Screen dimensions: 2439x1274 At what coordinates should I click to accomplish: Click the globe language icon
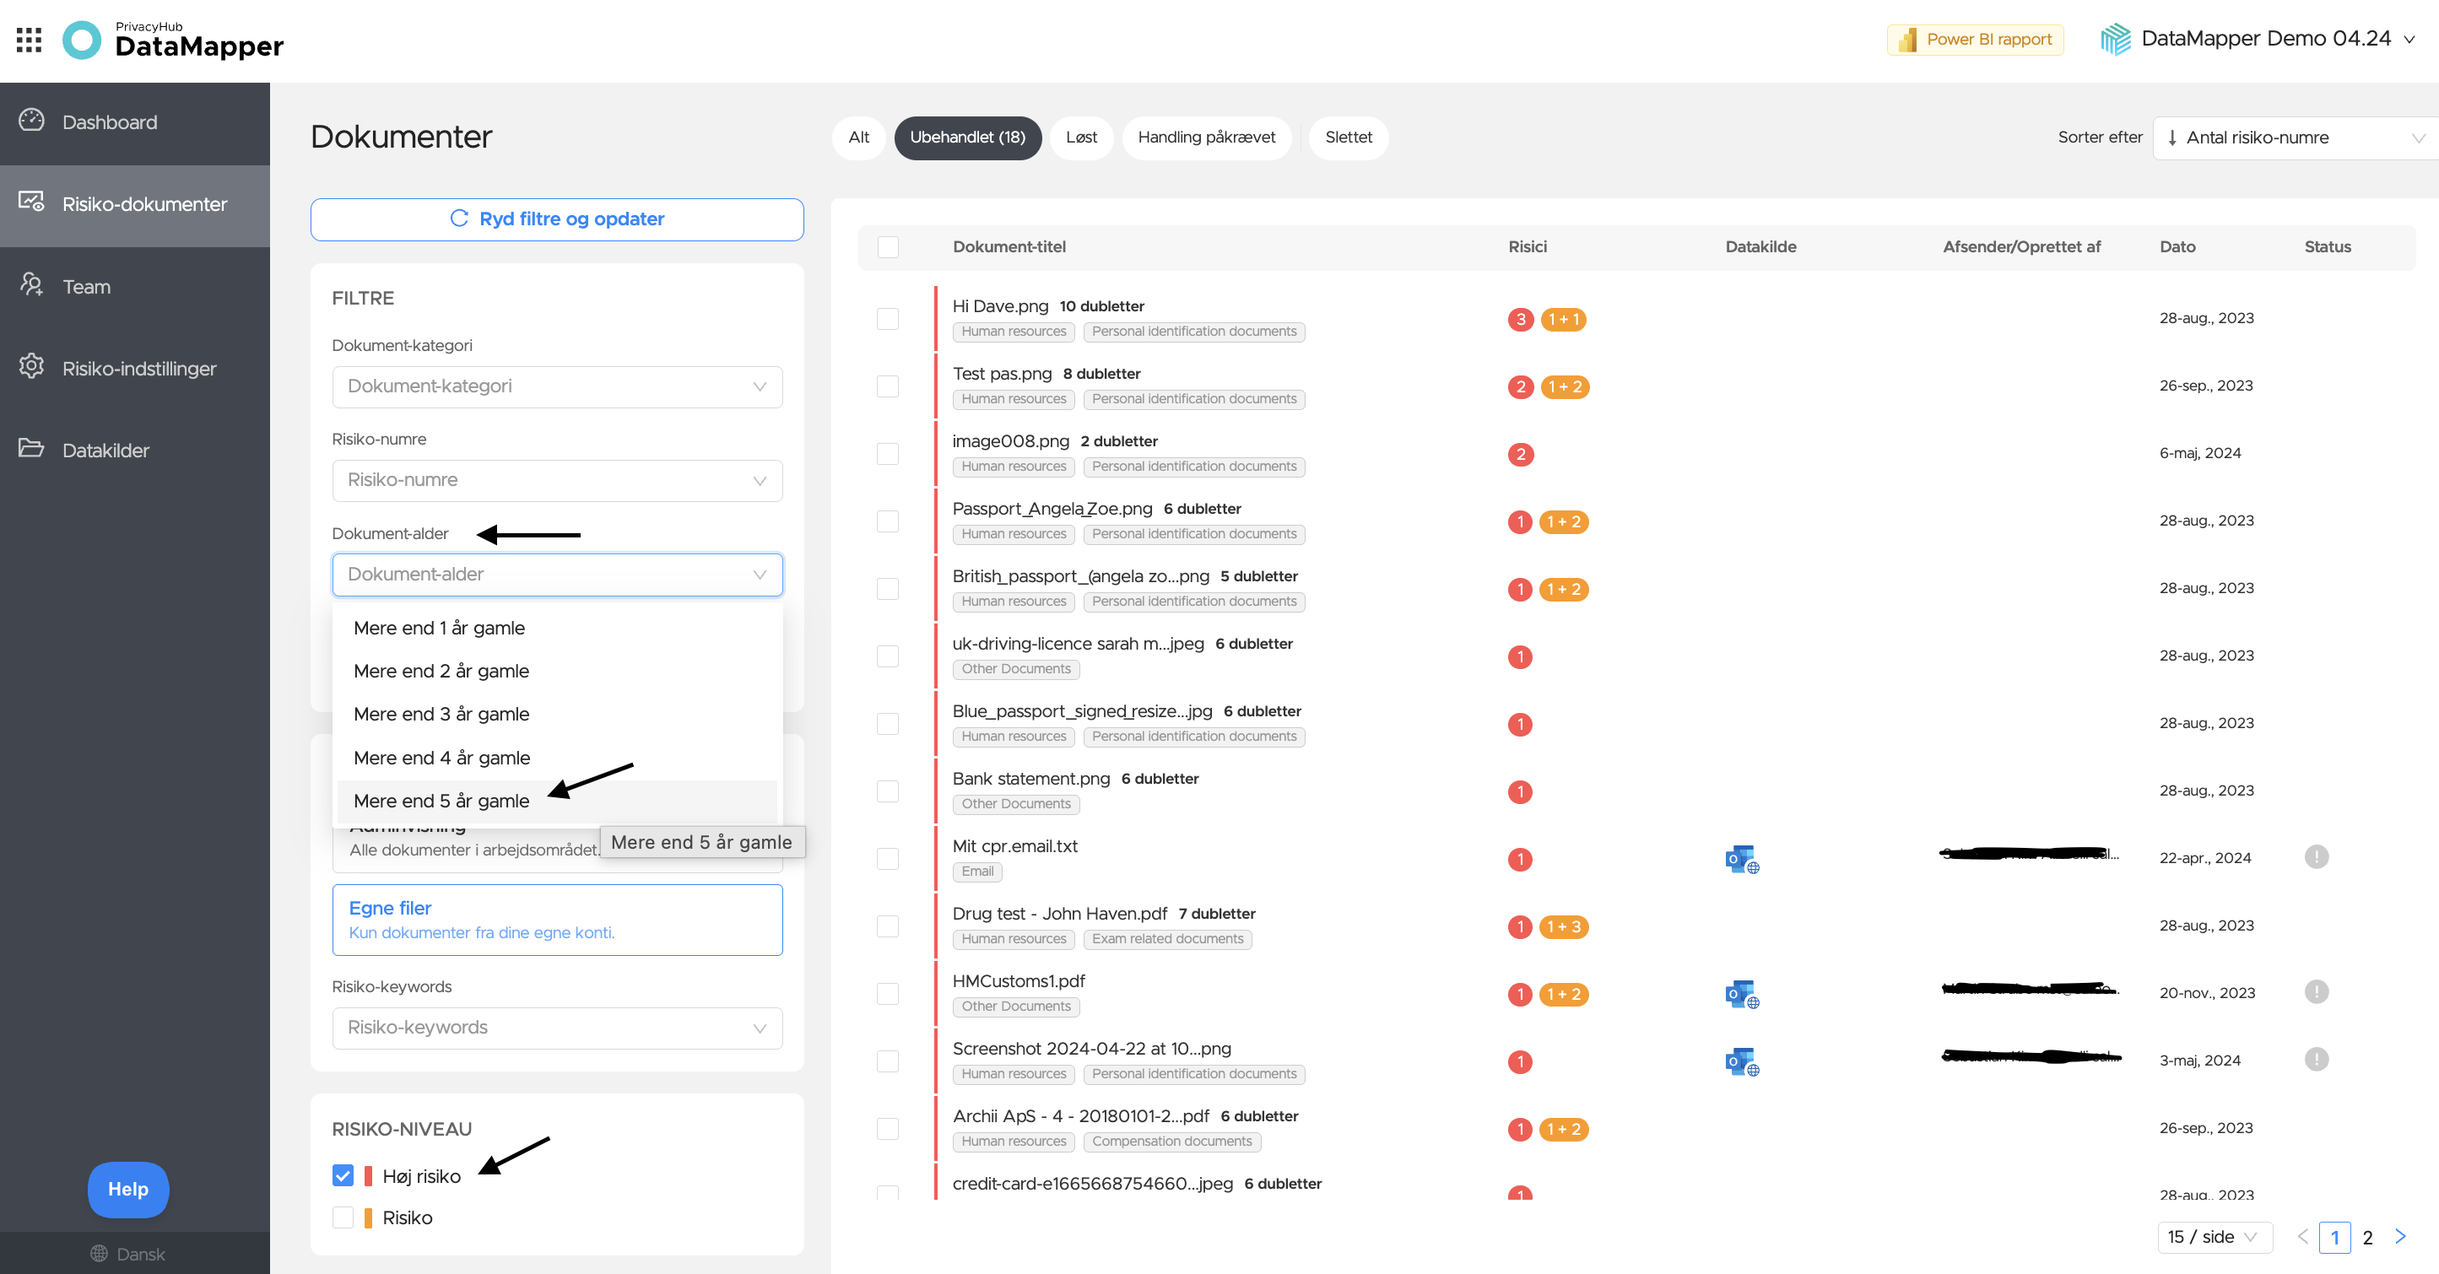pos(99,1253)
